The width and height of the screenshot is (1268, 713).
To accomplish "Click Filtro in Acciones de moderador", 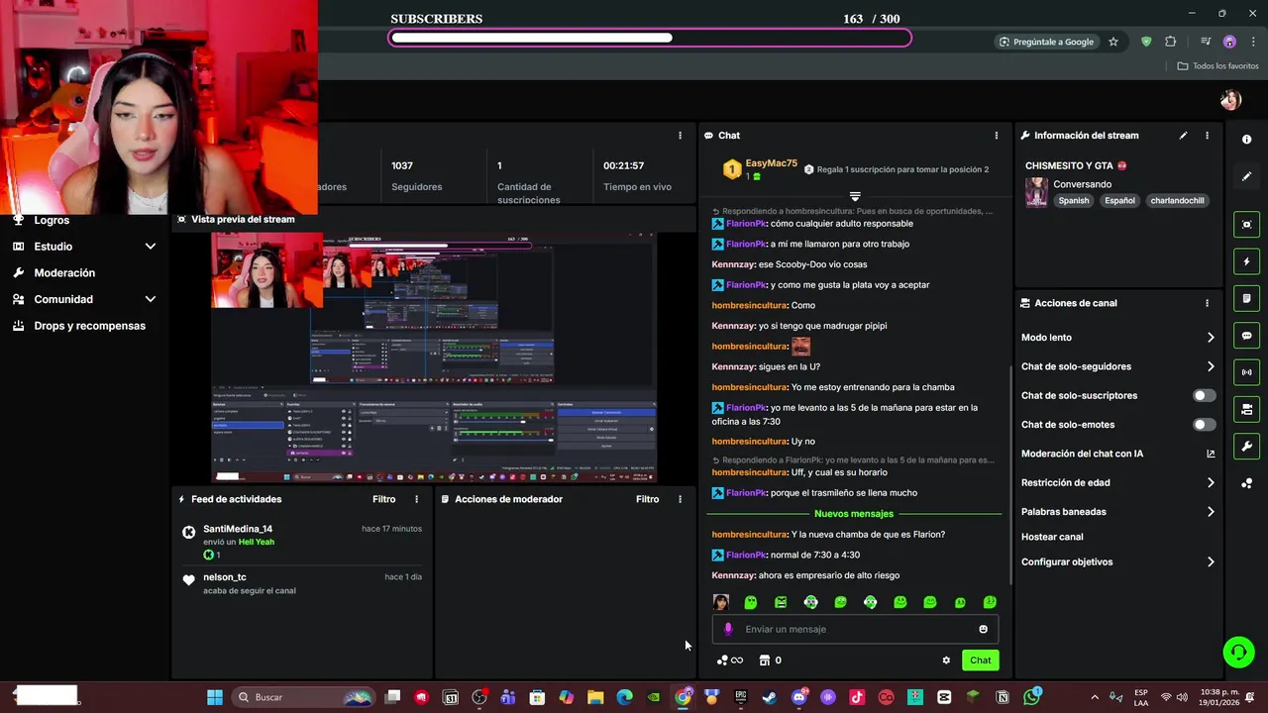I will coord(647,499).
